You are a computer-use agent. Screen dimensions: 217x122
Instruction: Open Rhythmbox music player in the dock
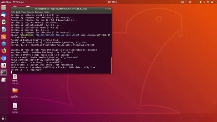coord(4,22)
